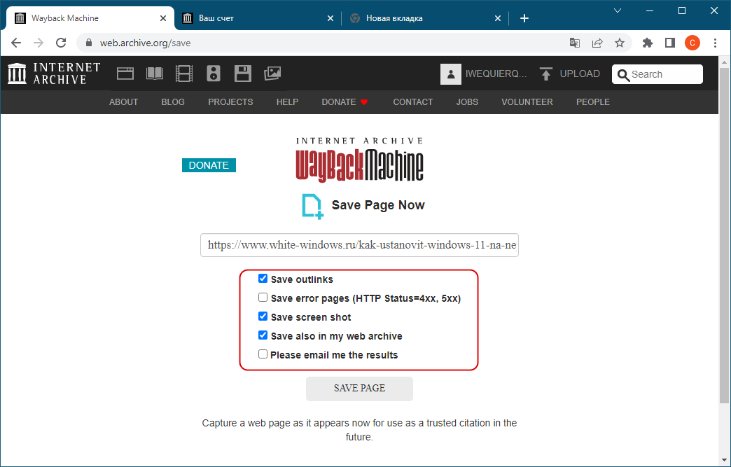The image size is (731, 467).
Task: Close the Wayback Machine tab
Action: coord(162,18)
